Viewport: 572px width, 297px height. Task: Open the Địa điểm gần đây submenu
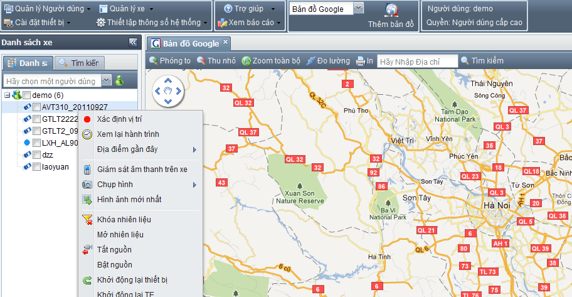[x=141, y=149]
